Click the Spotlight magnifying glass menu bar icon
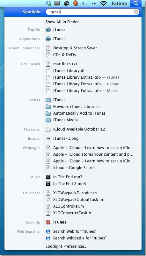This screenshot has height=256, width=146. [x=136, y=3]
